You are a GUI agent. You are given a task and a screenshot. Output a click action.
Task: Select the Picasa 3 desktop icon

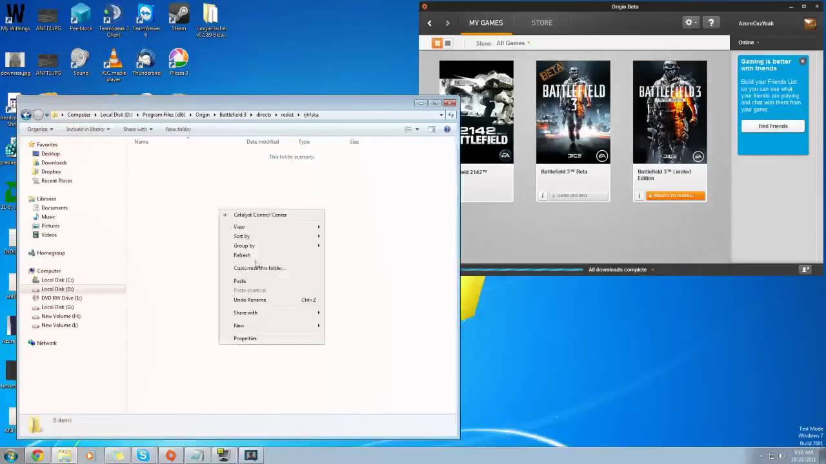pos(179,63)
